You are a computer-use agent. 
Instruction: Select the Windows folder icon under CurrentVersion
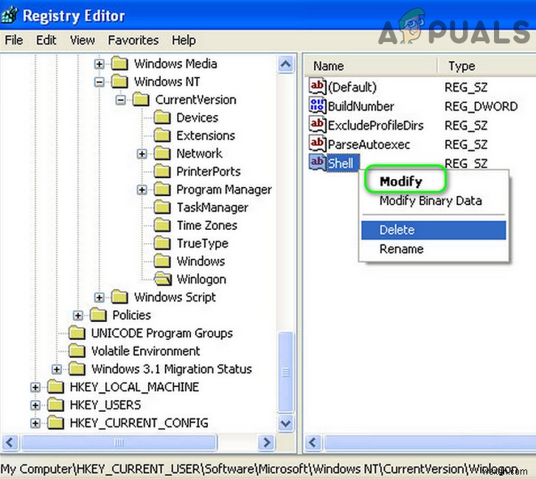click(162, 261)
